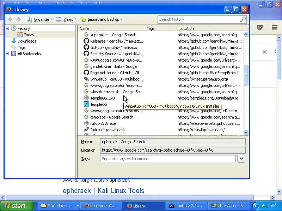Open the Organize menu
The image size is (282, 211).
tap(39, 19)
